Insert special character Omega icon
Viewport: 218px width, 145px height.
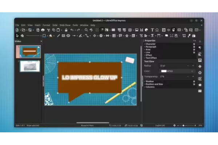(x=157, y=30)
